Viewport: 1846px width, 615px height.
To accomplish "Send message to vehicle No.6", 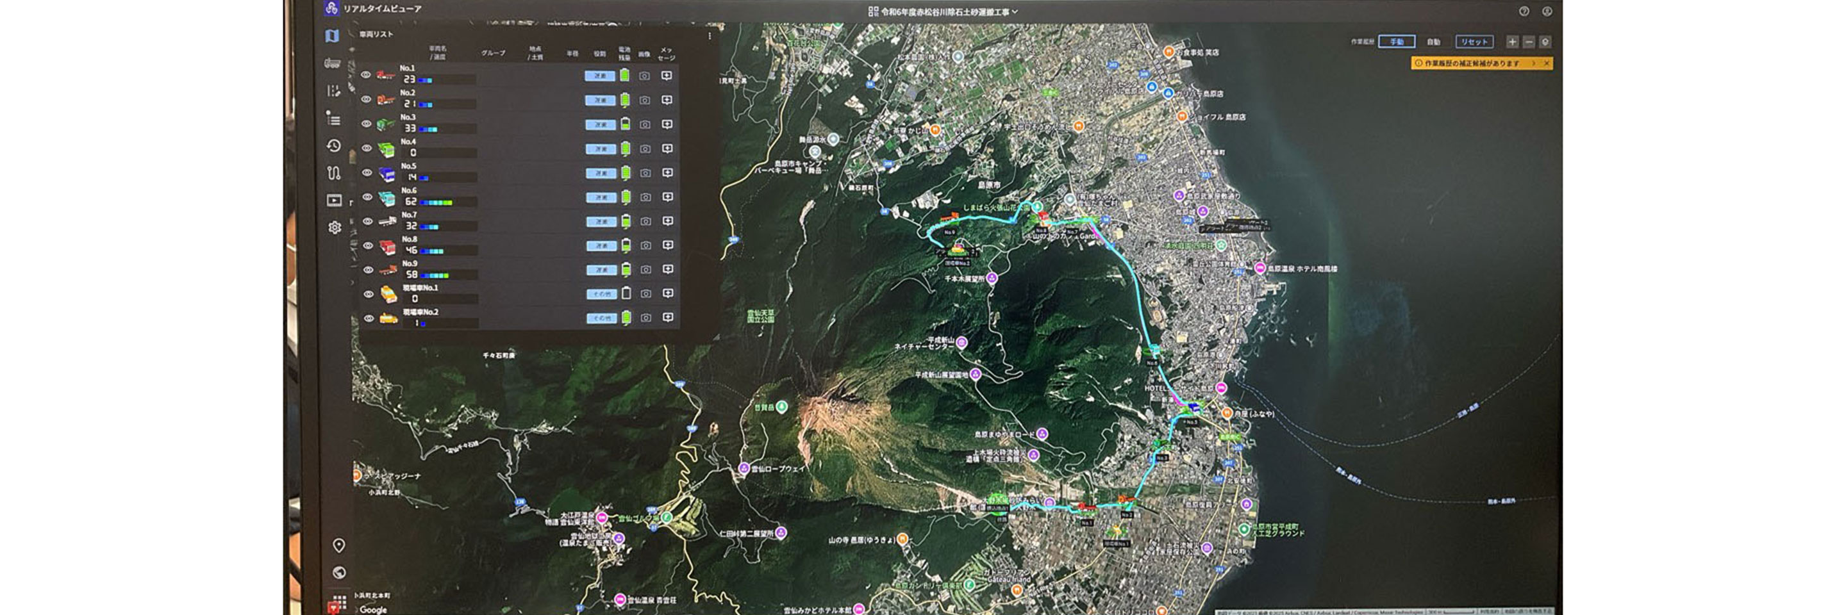I will [667, 197].
